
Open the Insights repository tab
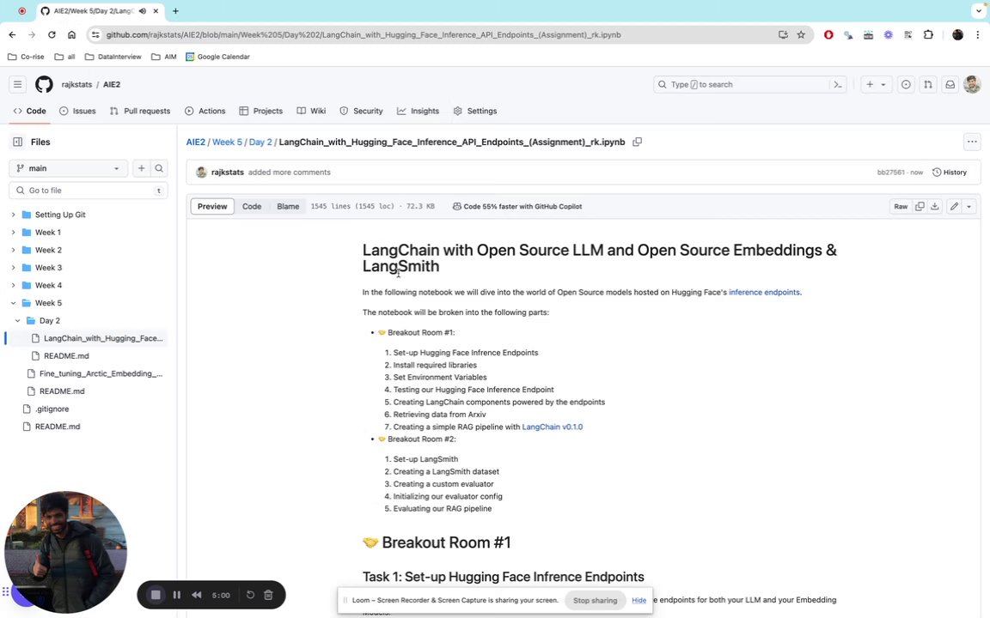418,111
